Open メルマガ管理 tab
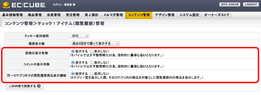This screenshot has height=95, width=261. point(113,15)
